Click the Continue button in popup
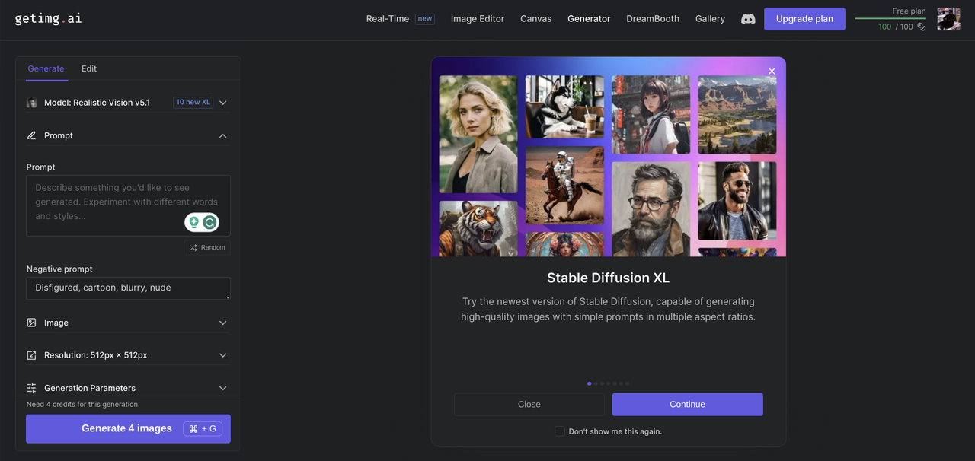This screenshot has width=975, height=461. coord(687,405)
